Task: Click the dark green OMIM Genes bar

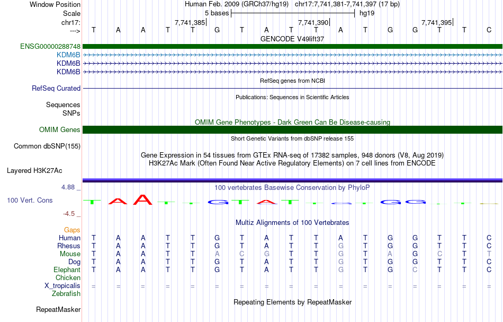Action: click(x=292, y=130)
